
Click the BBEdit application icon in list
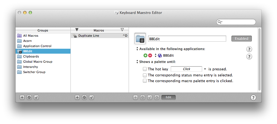pyautogui.click(x=160, y=56)
